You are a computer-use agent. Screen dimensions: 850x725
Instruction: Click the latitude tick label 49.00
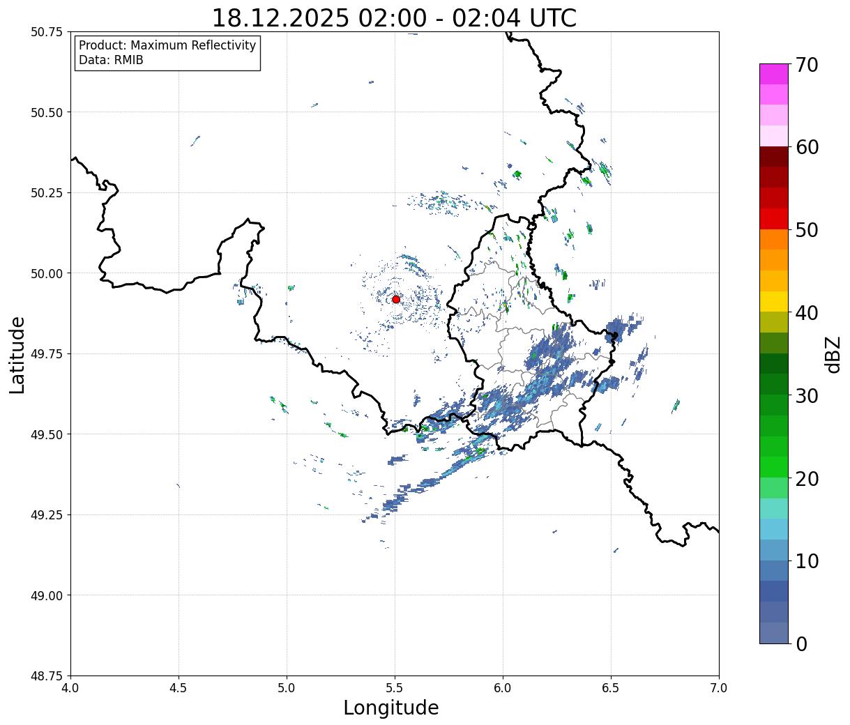tap(46, 595)
